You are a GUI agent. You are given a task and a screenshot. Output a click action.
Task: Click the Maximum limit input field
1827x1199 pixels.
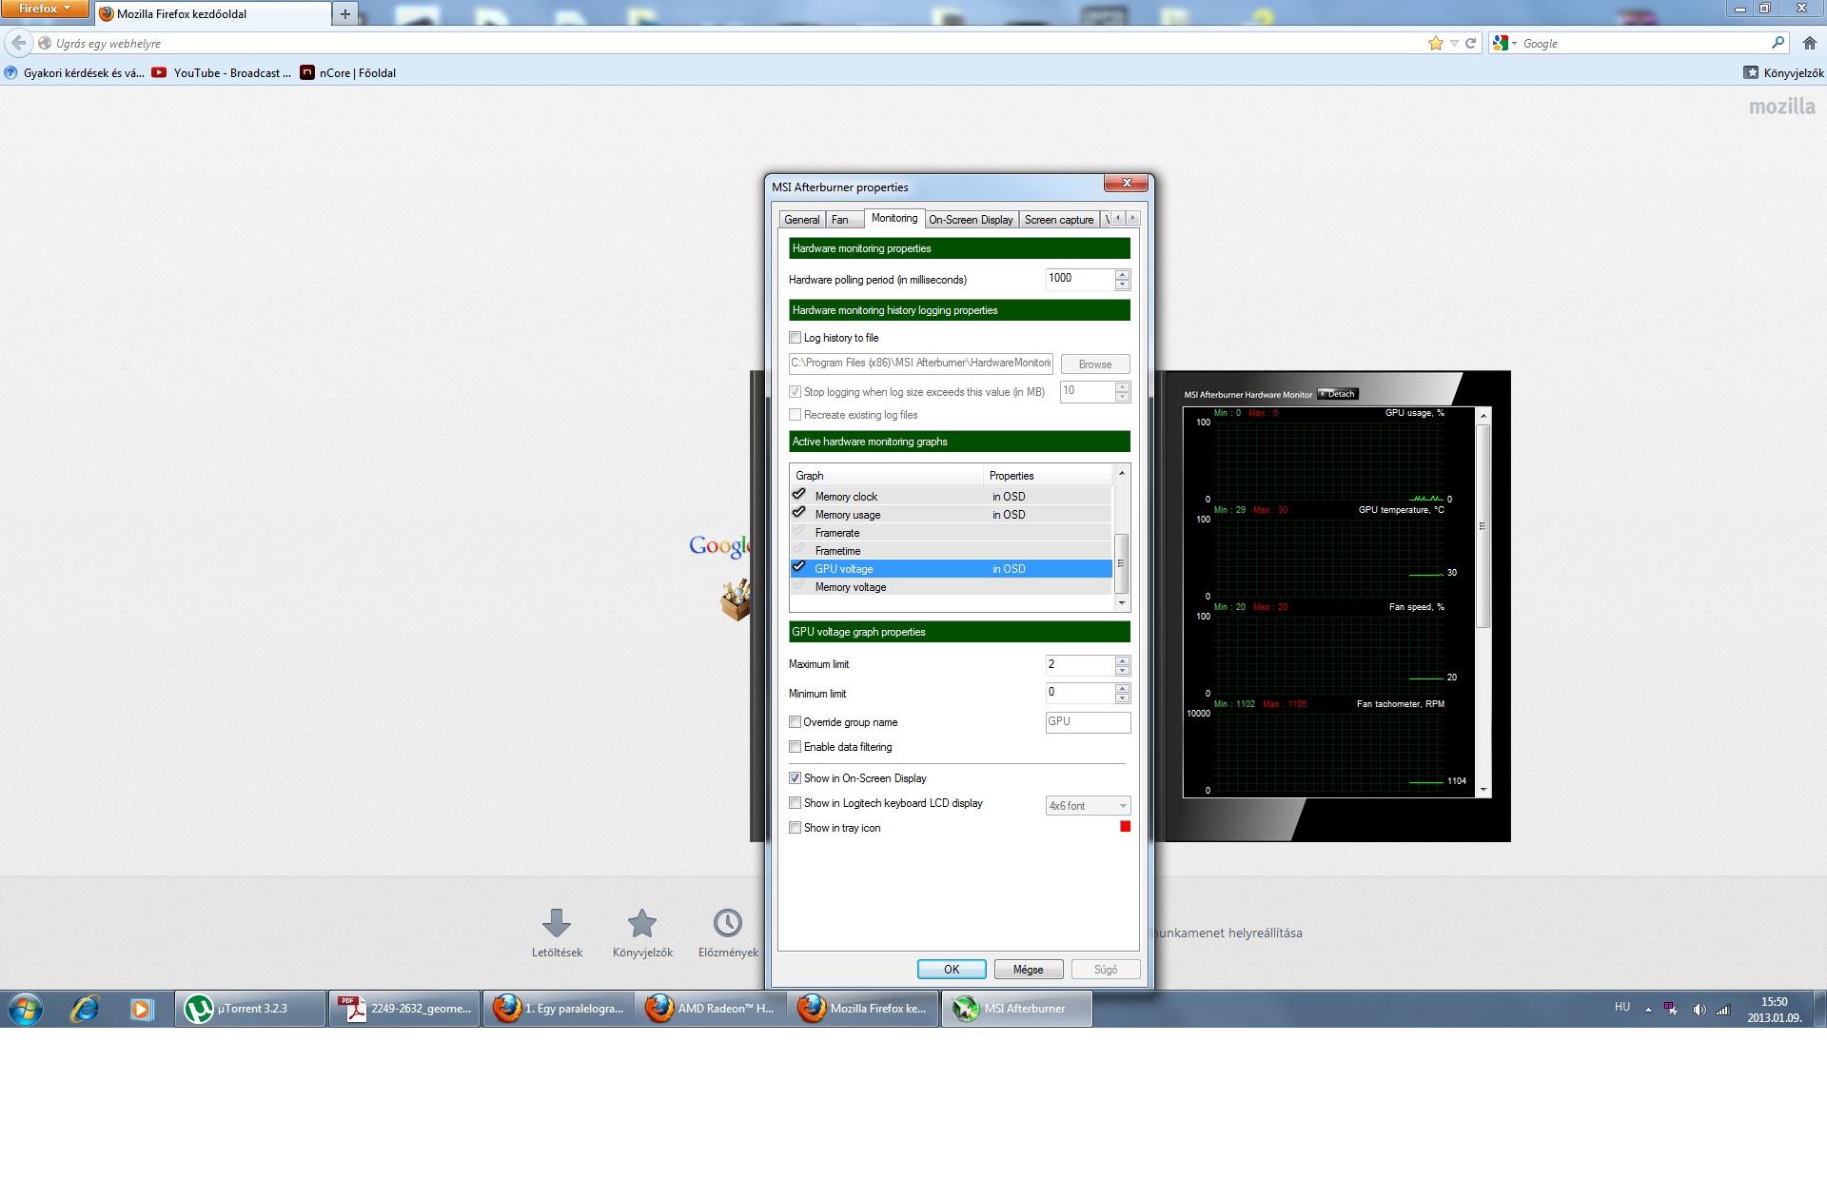[1080, 664]
